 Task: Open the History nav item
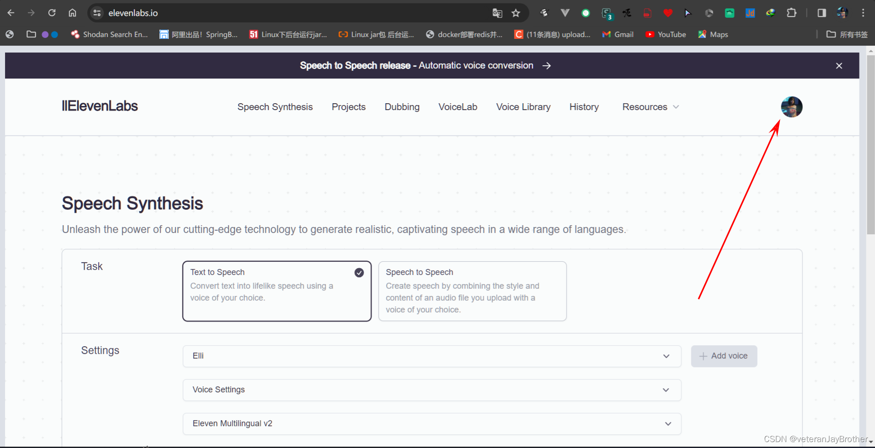coord(584,107)
